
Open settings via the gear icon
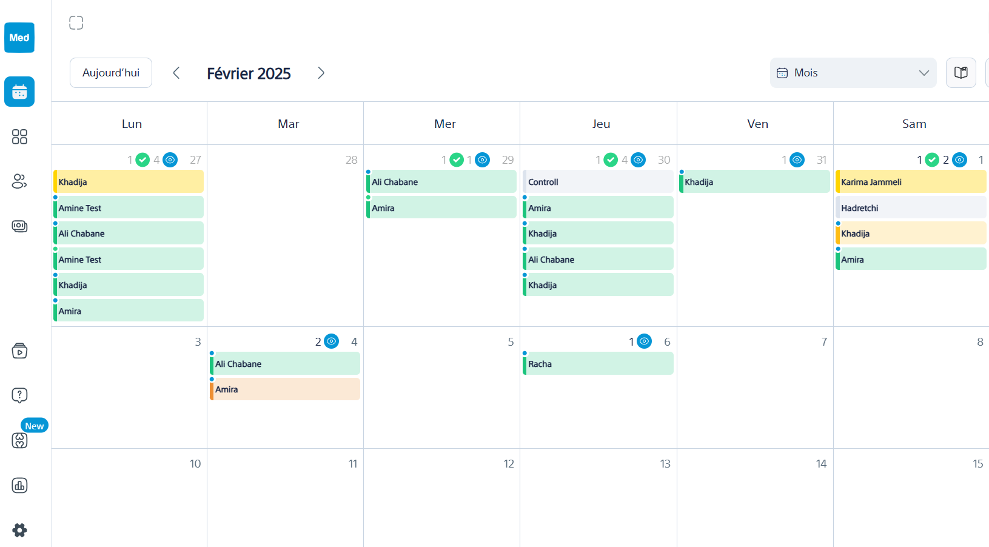[x=19, y=530]
